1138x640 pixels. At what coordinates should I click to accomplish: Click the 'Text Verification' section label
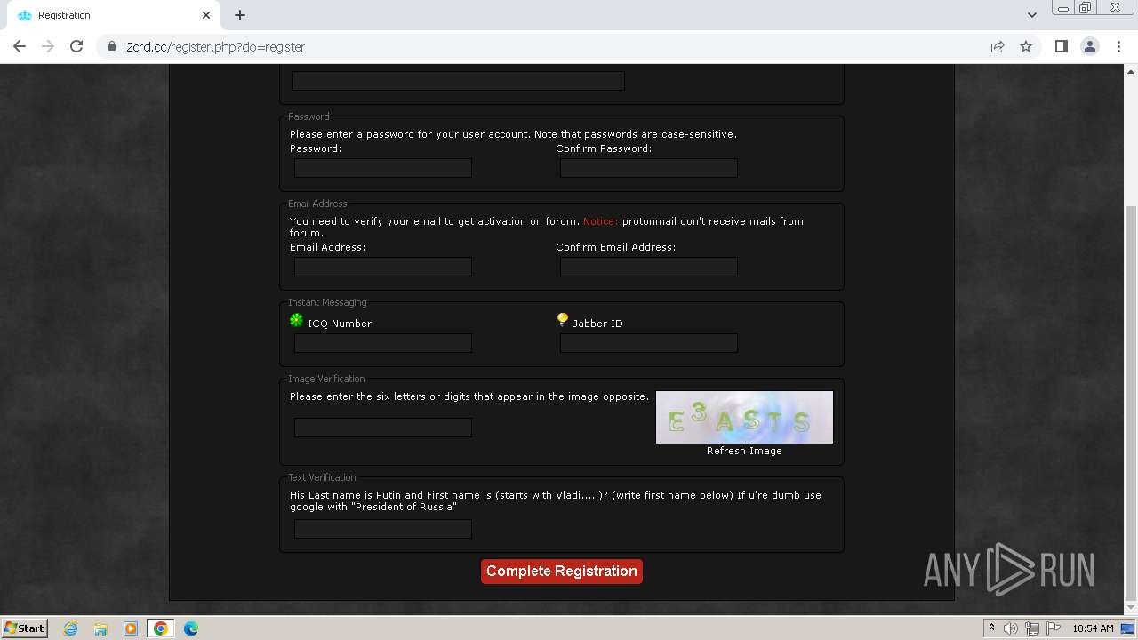pos(322,477)
